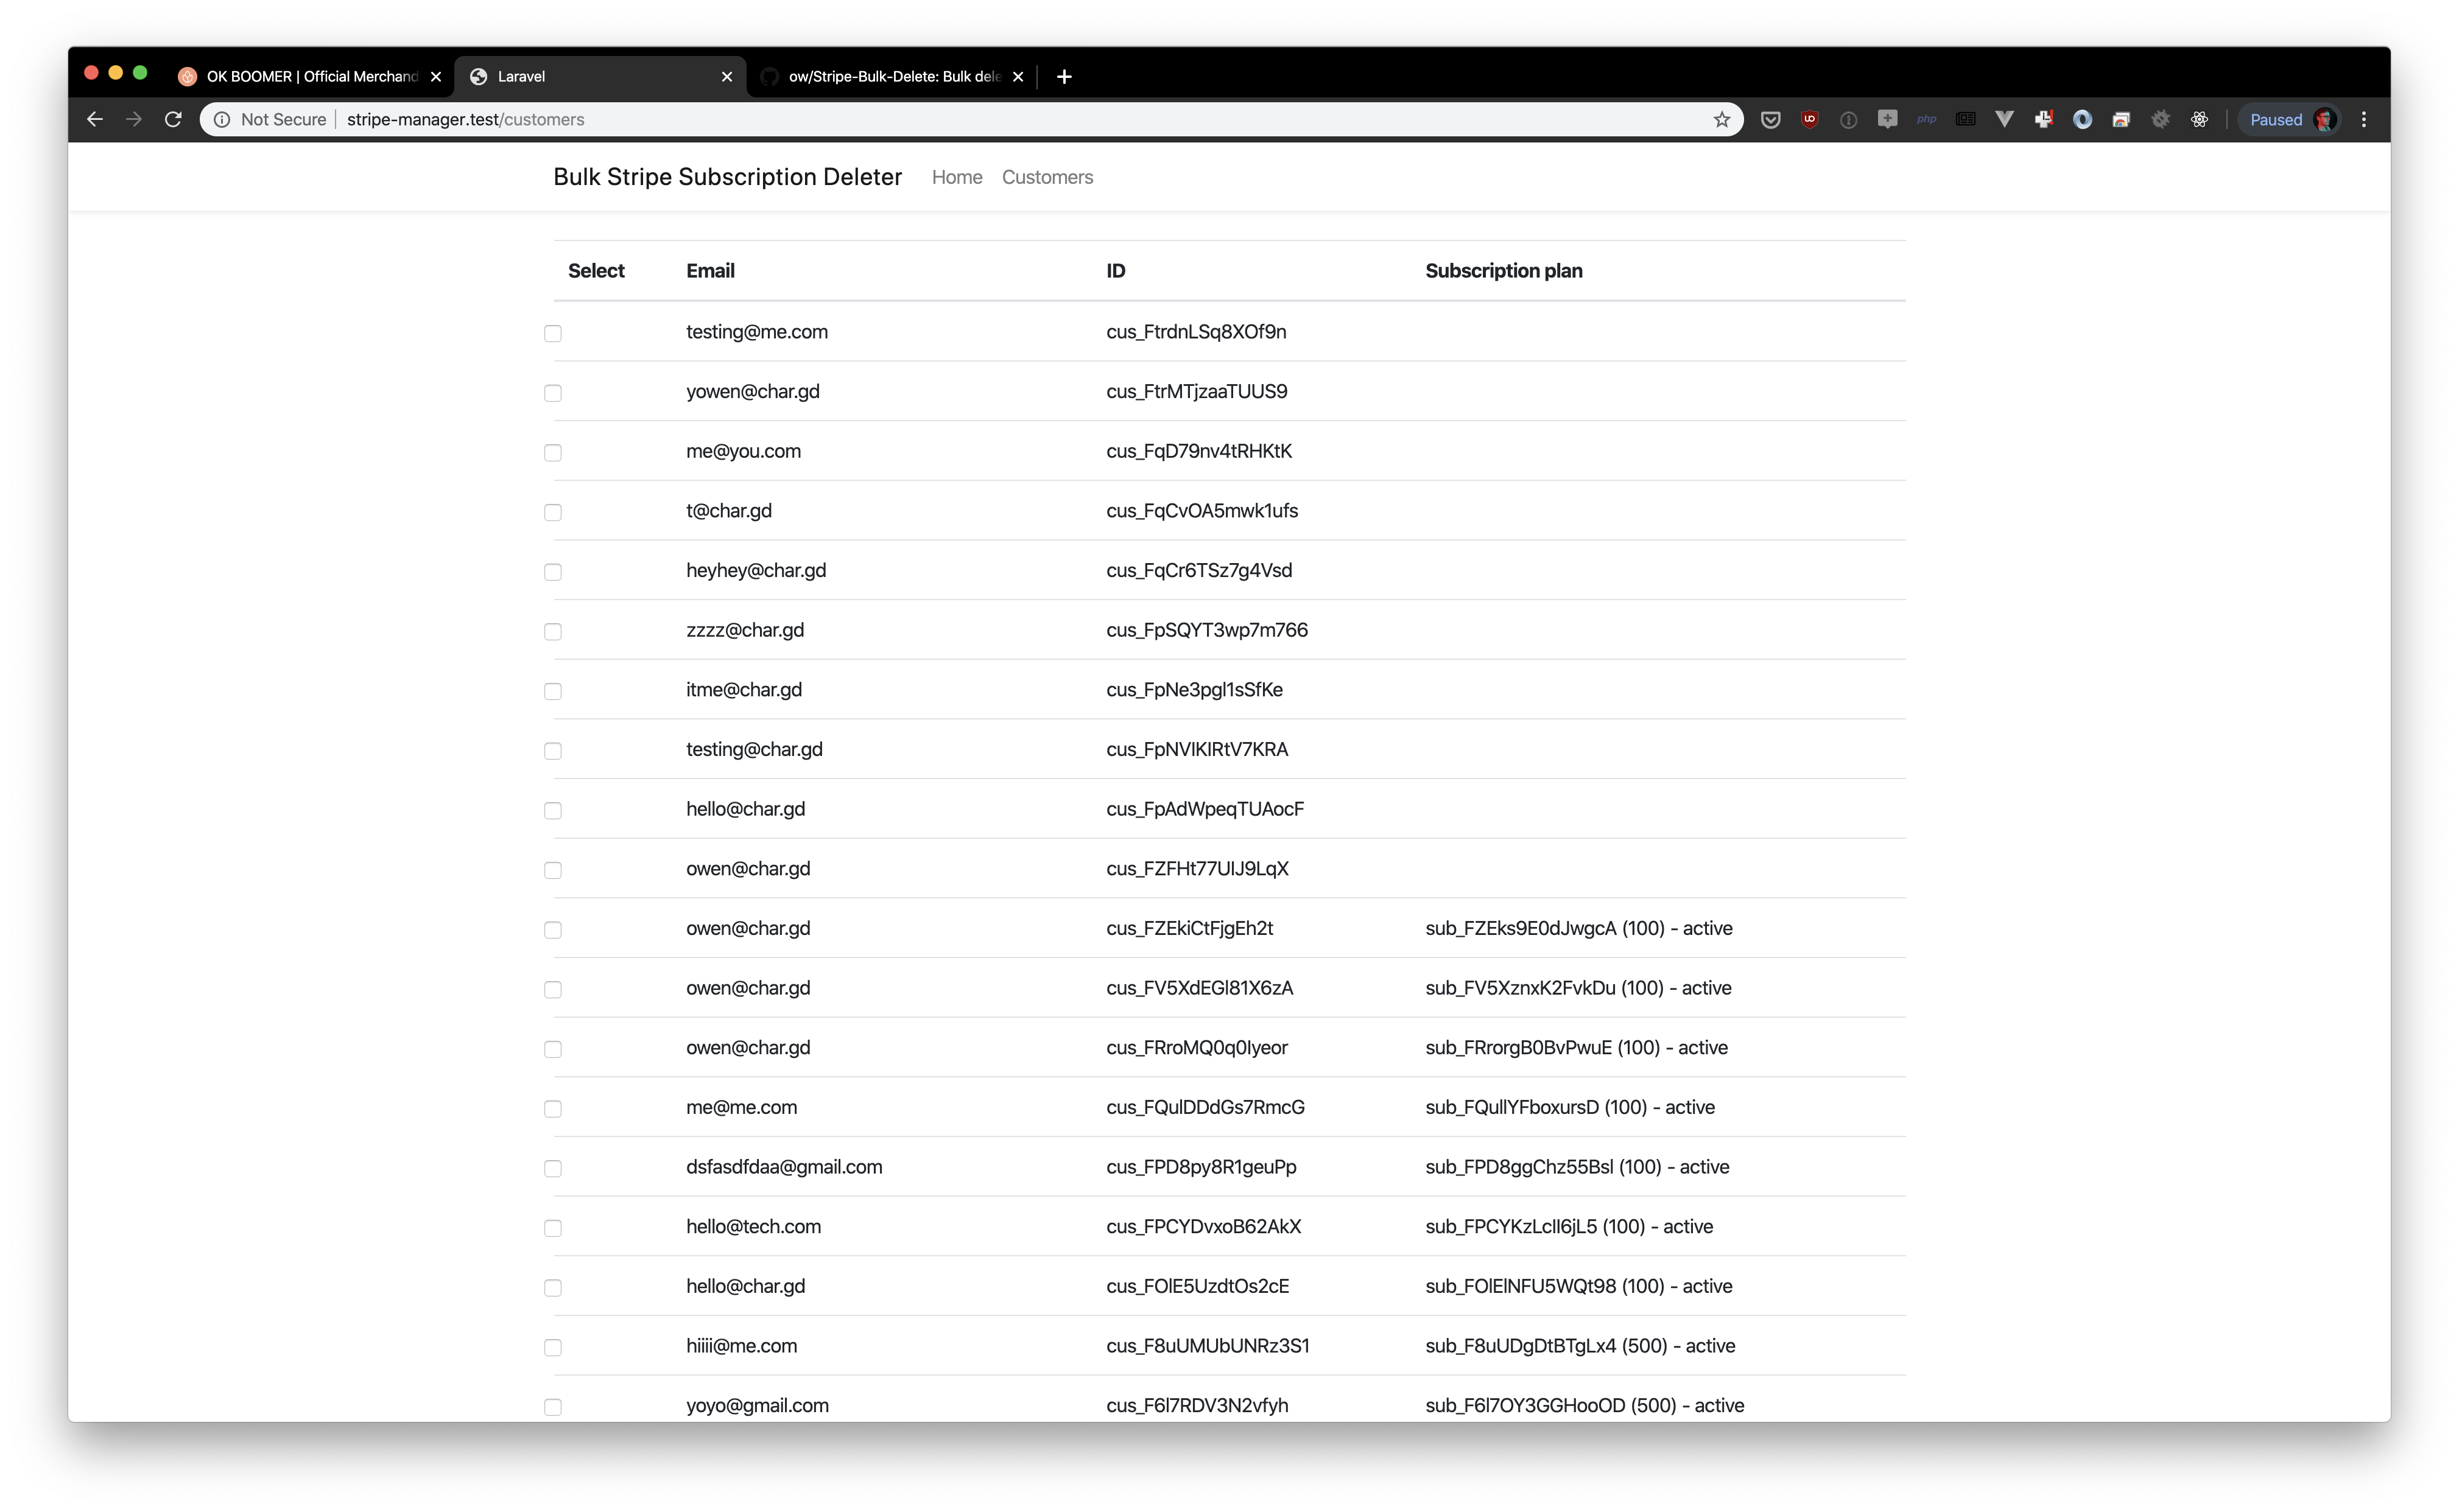Open the Chrome three-dot menu
Viewport: 2459px width, 1512px height.
(x=2364, y=120)
